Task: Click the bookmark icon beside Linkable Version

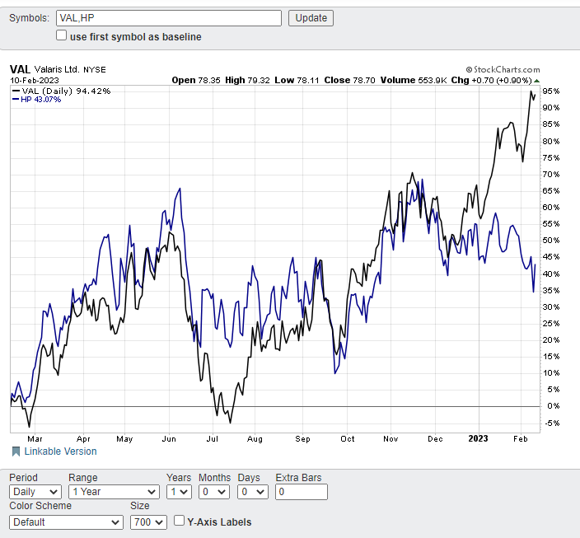Action: click(x=16, y=451)
